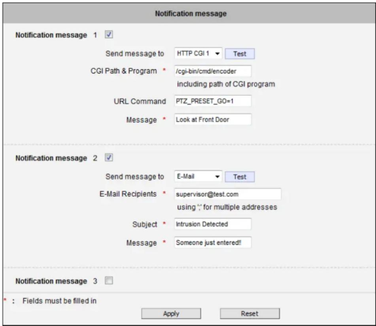Click Test button next to E-Mail

(x=240, y=177)
